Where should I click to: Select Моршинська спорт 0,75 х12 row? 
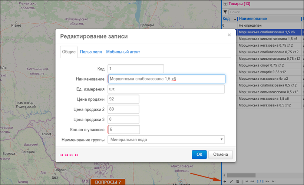coord(270,65)
